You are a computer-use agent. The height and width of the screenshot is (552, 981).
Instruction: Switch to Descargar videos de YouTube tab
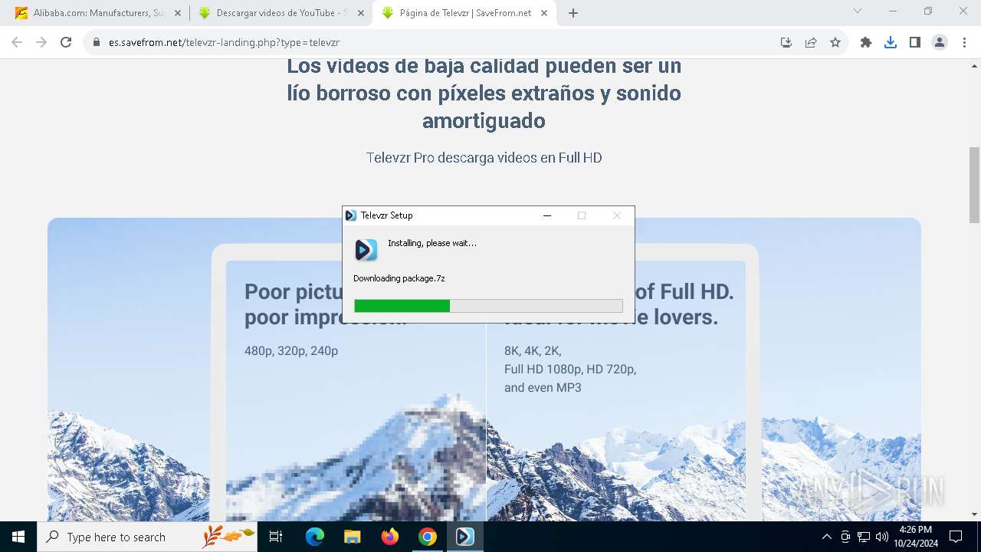(279, 13)
